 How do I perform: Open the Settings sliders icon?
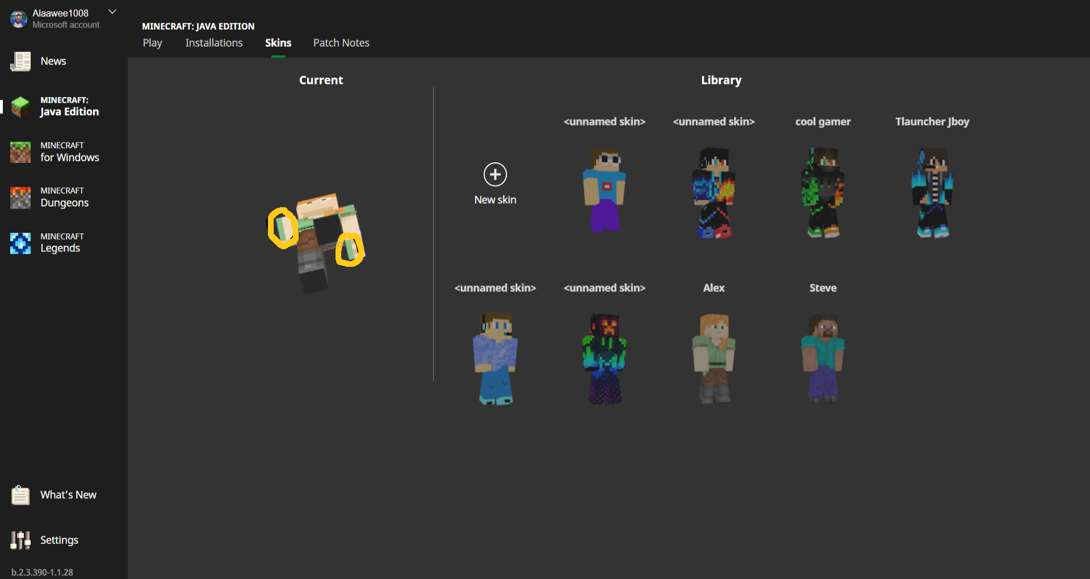point(20,540)
